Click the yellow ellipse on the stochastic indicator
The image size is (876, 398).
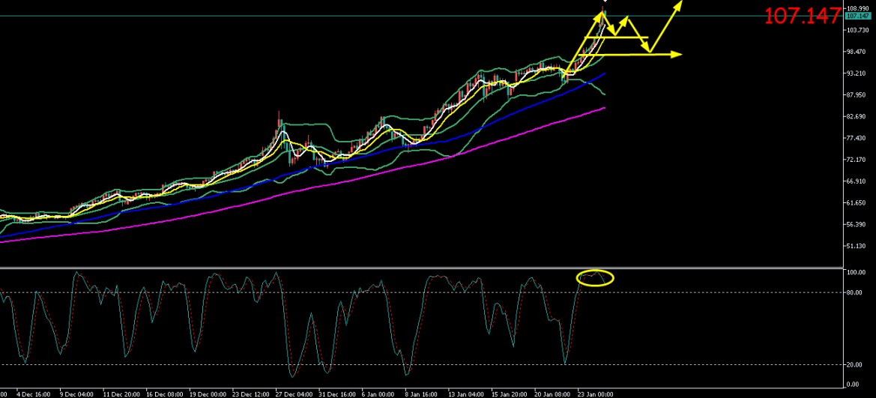(595, 277)
